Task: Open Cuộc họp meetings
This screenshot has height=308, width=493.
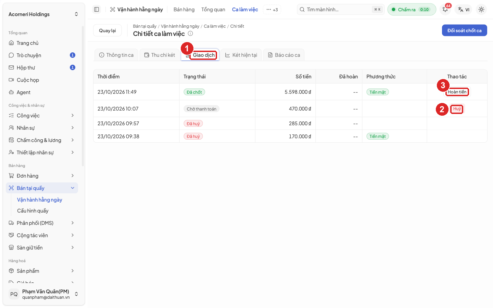Action: click(x=42, y=80)
